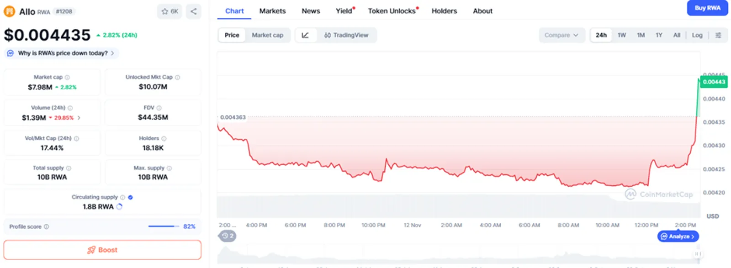
Task: Switch to the About tab
Action: click(482, 11)
